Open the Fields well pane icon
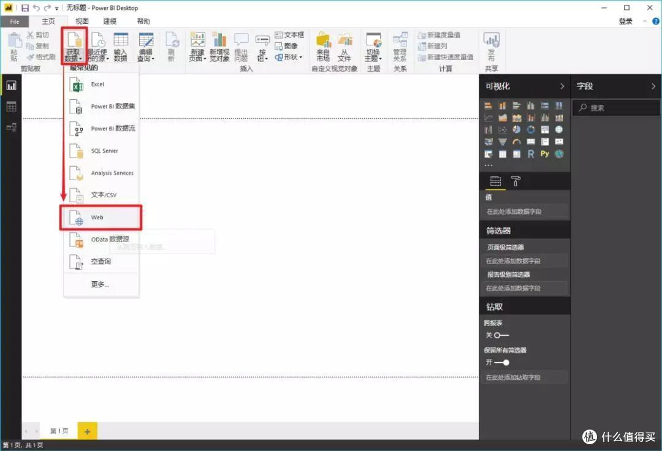 point(495,181)
